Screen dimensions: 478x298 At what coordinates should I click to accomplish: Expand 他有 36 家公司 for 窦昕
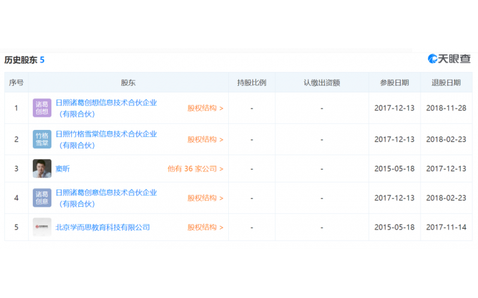[195, 169]
